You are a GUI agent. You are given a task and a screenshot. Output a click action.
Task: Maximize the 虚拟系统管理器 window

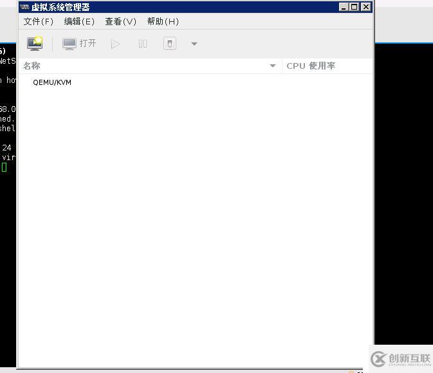[x=355, y=7]
